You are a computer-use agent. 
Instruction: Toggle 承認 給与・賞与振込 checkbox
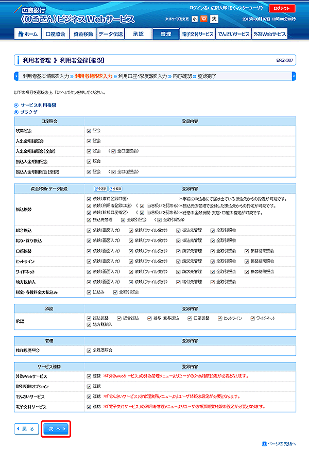(x=149, y=318)
